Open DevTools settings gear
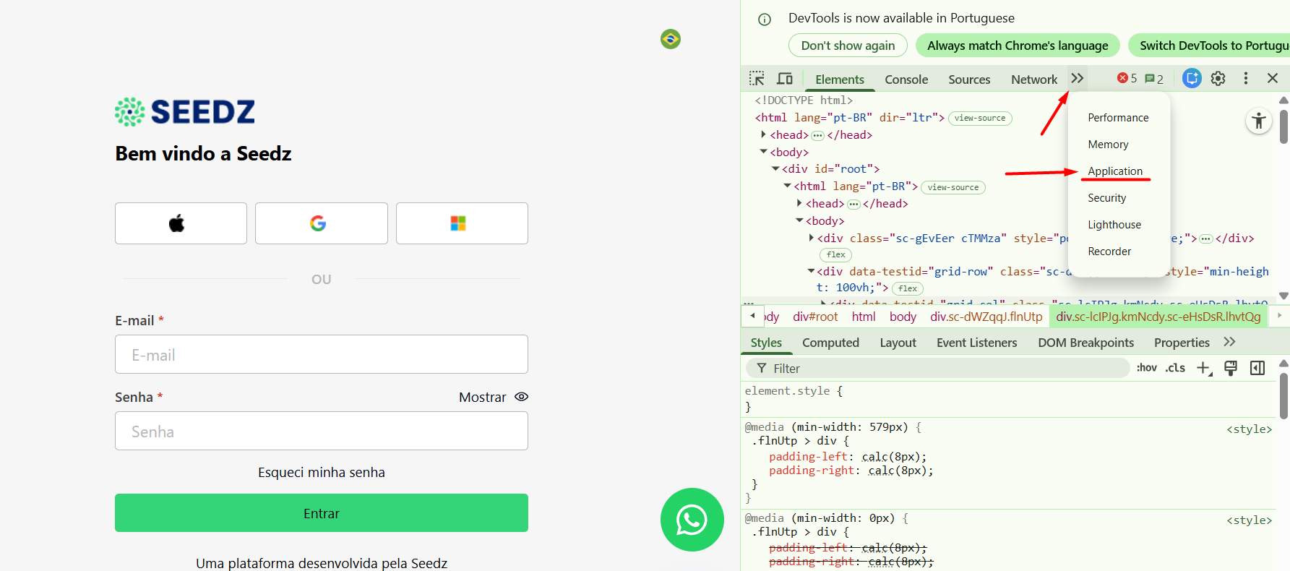Image resolution: width=1290 pixels, height=571 pixels. tap(1218, 79)
